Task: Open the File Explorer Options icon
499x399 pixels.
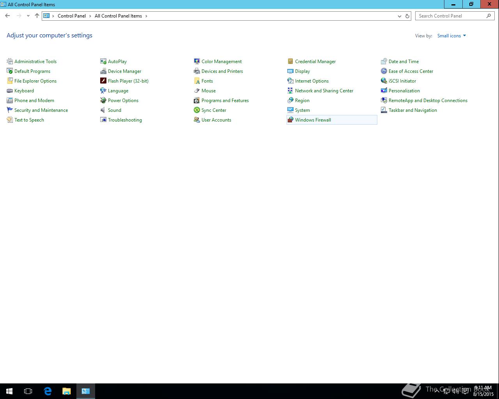Action: (x=10, y=81)
